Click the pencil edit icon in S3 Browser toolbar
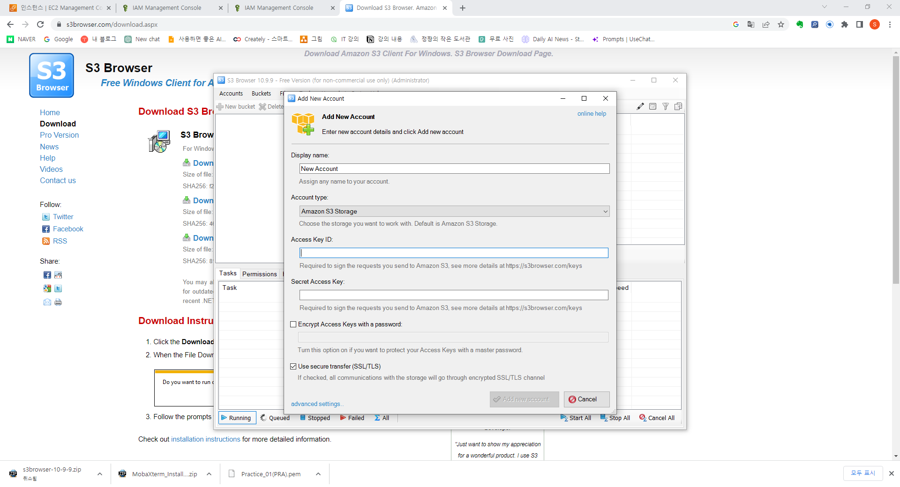 click(x=640, y=106)
